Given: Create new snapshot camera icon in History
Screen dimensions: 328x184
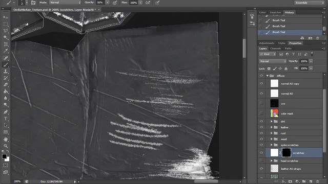Looking at the screenshot, I should (310, 38).
